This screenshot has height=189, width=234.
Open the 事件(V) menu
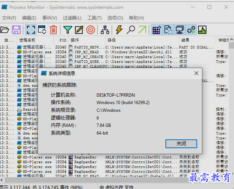[x=49, y=18]
